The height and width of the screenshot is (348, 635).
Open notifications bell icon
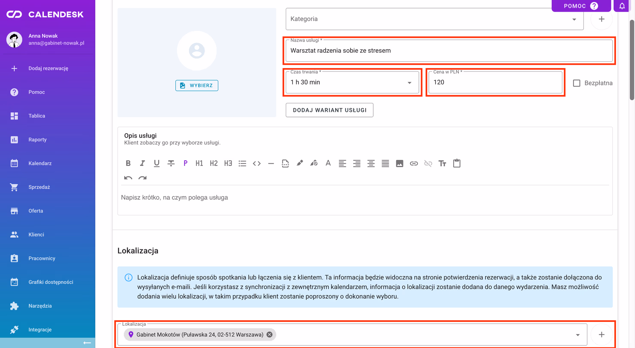pyautogui.click(x=622, y=6)
